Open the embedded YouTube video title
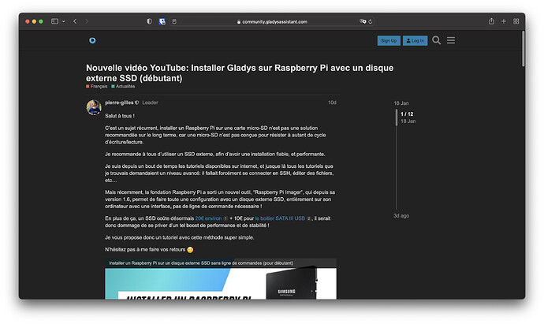Screen dimensions: 544x324 (201, 263)
